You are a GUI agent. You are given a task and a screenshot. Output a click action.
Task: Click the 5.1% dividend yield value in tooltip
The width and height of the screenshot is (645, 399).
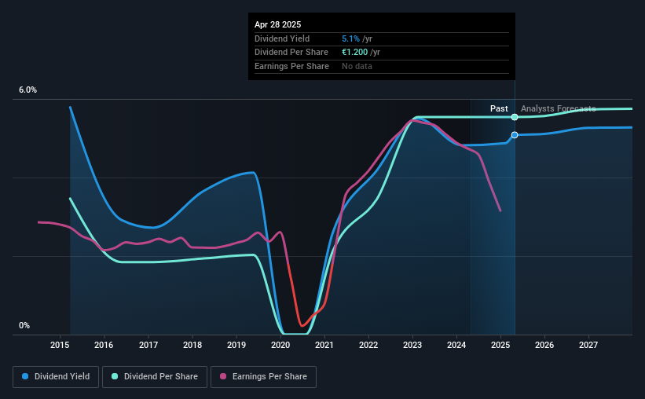pos(350,38)
